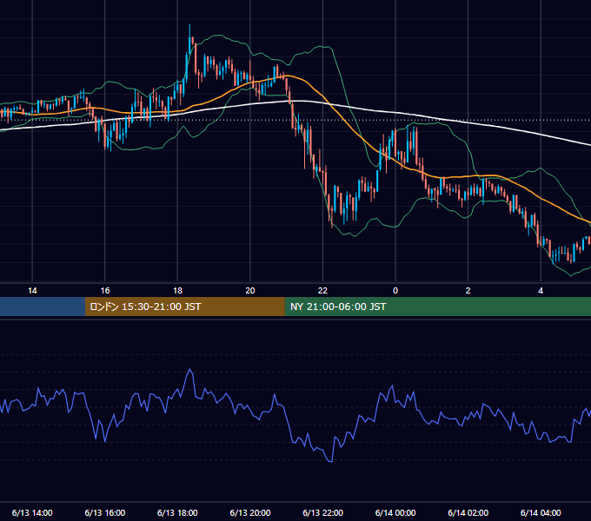Screen dimensions: 591x521
Task: Select the 20 hour axis label
Action: [x=250, y=291]
